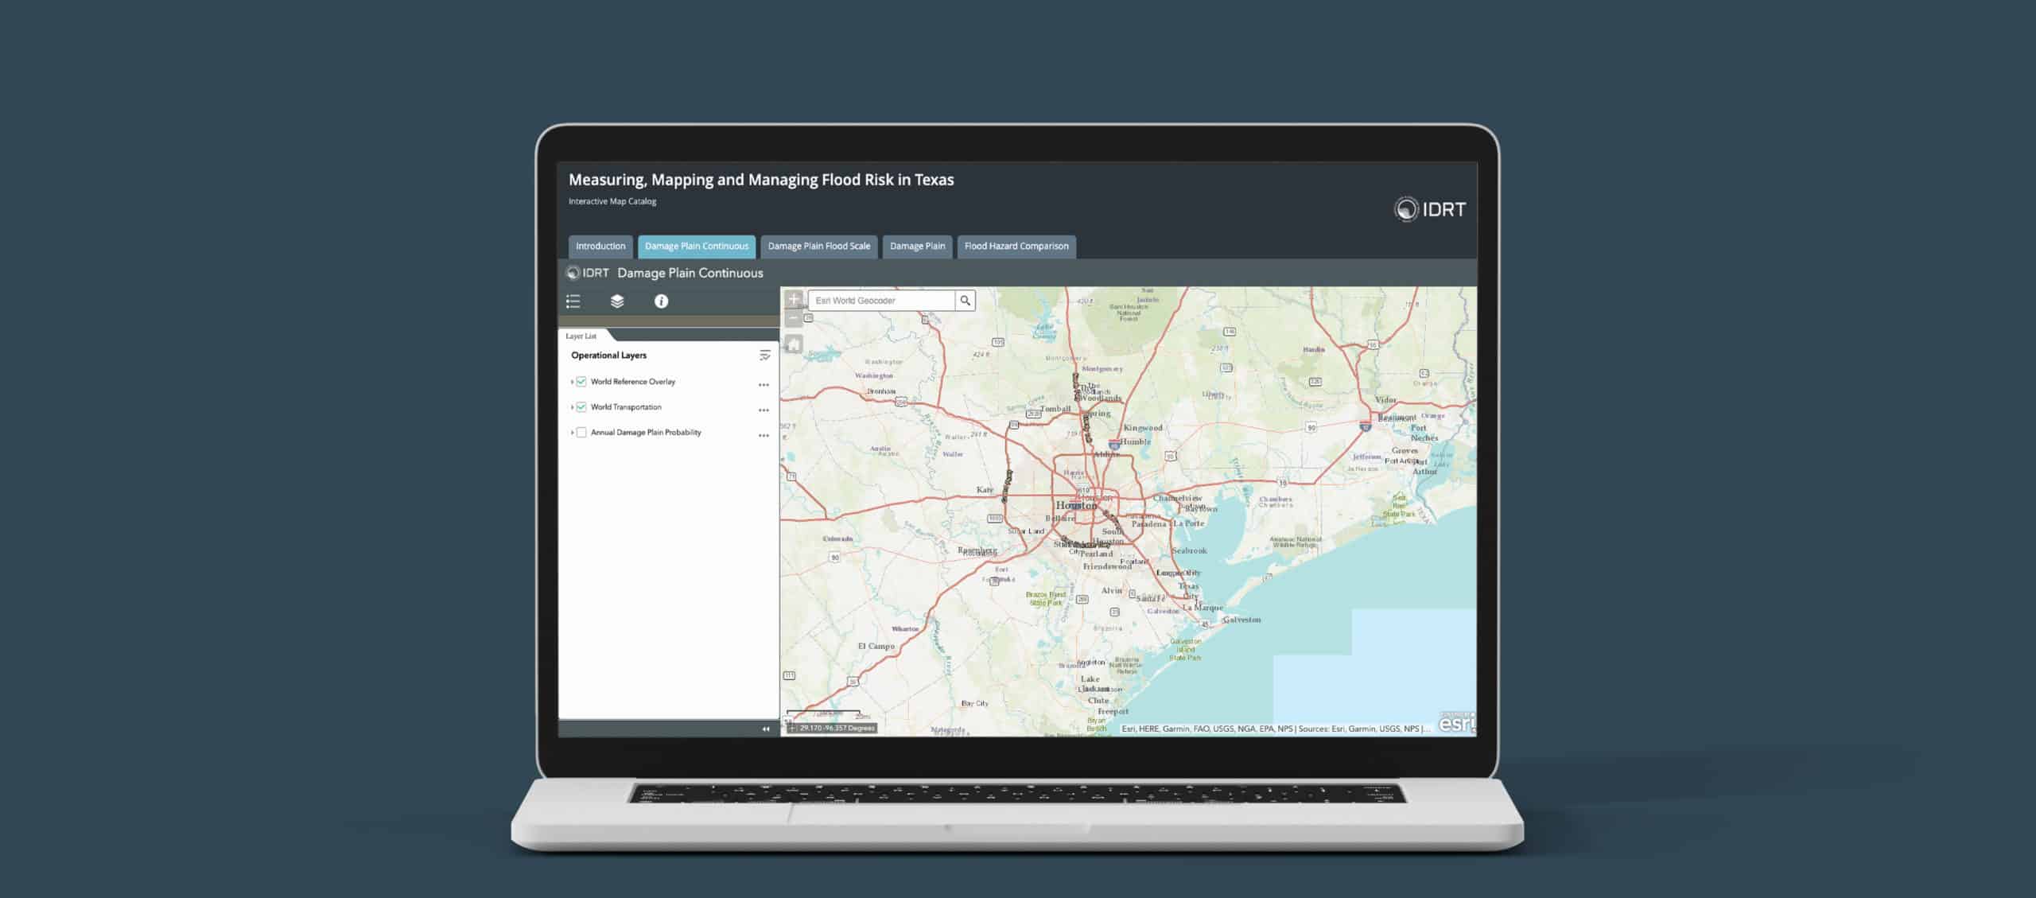Zoom out on the map

click(x=794, y=319)
